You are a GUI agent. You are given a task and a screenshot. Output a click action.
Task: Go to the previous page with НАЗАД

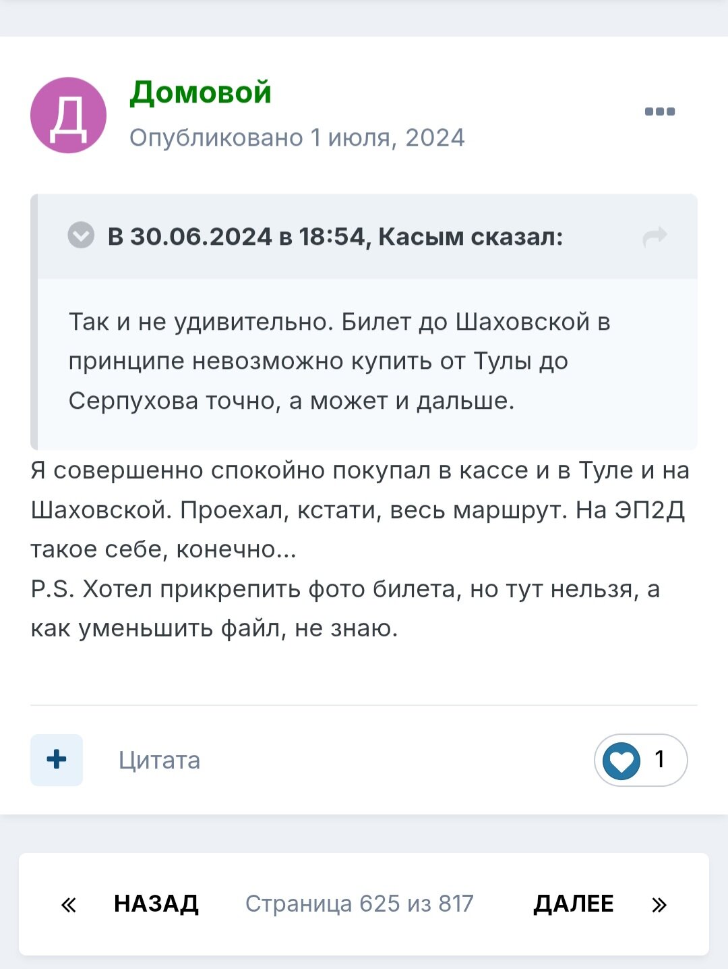coord(156,904)
